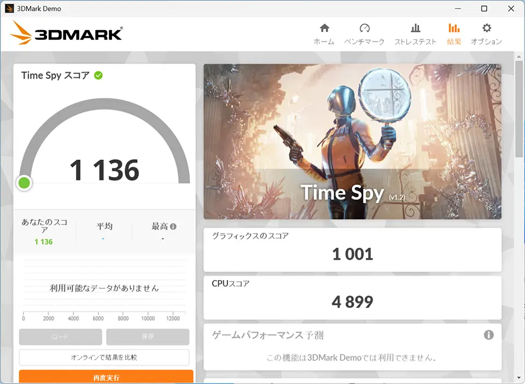Click the green validation checkmark icon
The image size is (525, 384).
coord(98,75)
